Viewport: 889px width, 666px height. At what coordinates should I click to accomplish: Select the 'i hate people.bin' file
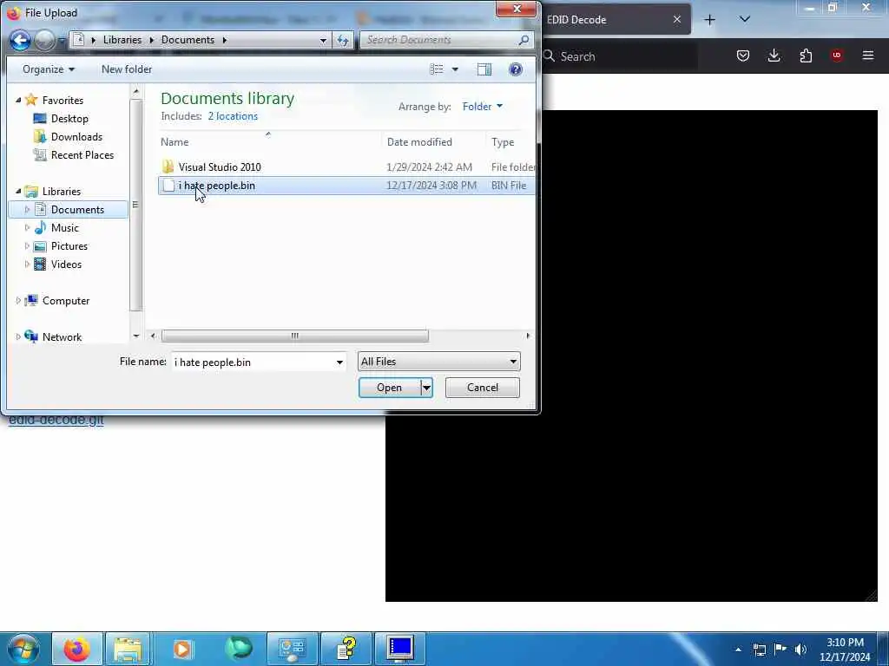coord(346,186)
